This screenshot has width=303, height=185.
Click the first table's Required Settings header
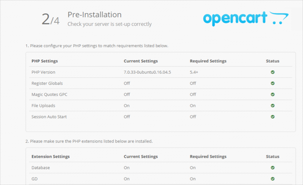208,61
